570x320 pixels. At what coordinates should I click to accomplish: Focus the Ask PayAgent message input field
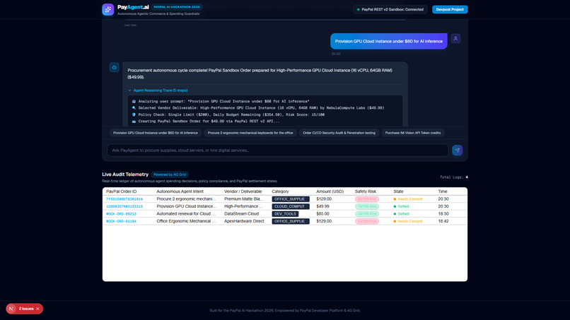pos(277,150)
